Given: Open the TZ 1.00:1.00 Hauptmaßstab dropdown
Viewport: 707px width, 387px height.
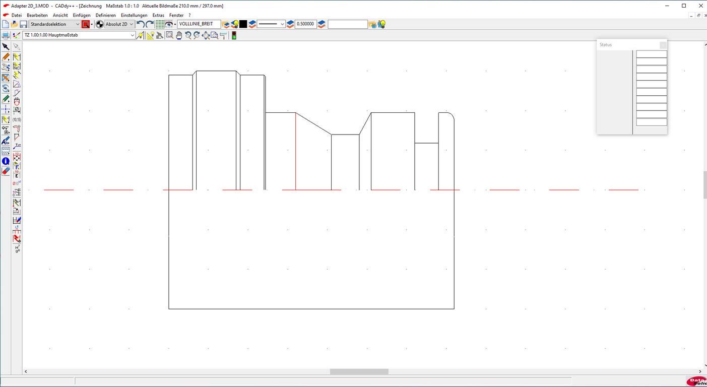Looking at the screenshot, I should [x=79, y=35].
